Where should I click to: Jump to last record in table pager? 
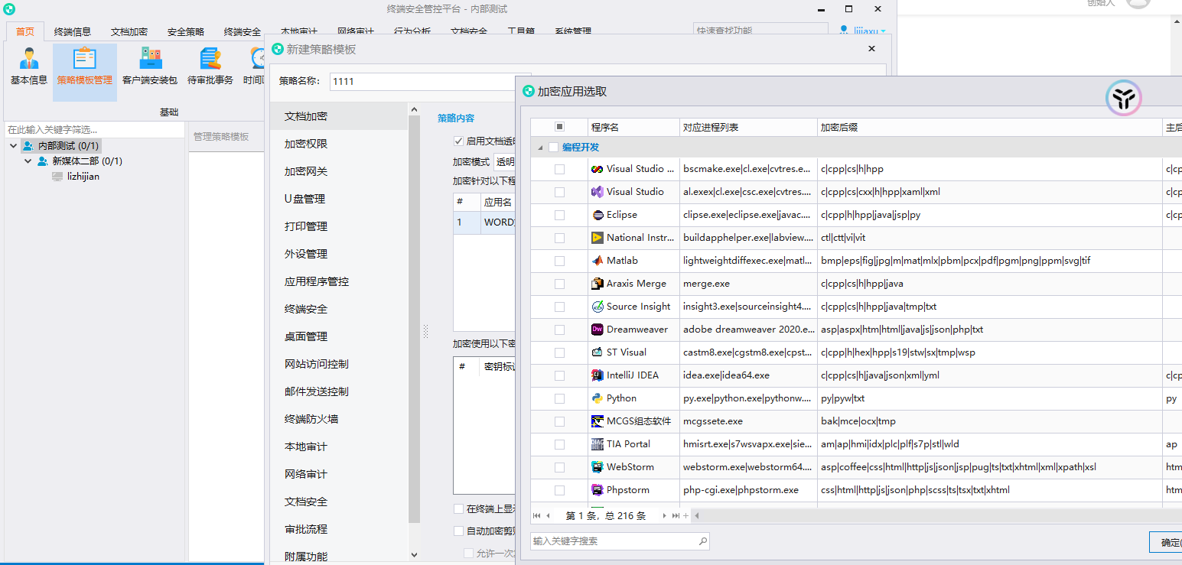coord(676,516)
